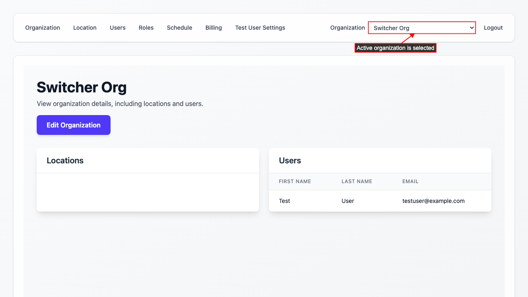Open the Organization nav link

click(42, 28)
